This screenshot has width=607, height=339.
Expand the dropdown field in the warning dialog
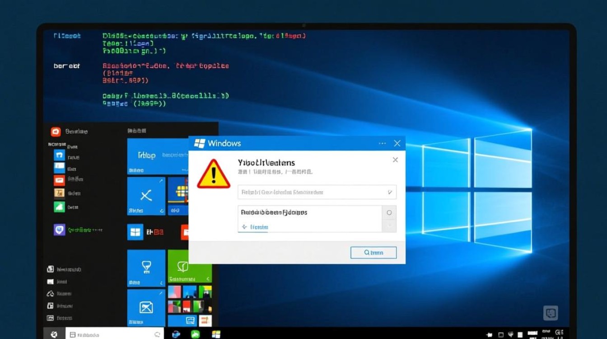[390, 192]
